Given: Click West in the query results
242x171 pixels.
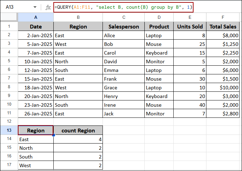Looking at the screenshot, I should (x=36, y=165).
